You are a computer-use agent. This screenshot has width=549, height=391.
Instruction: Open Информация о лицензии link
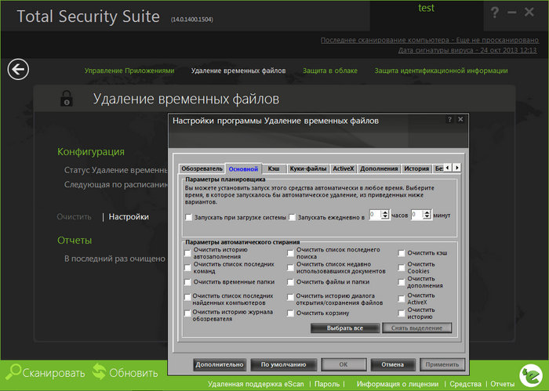(398, 384)
